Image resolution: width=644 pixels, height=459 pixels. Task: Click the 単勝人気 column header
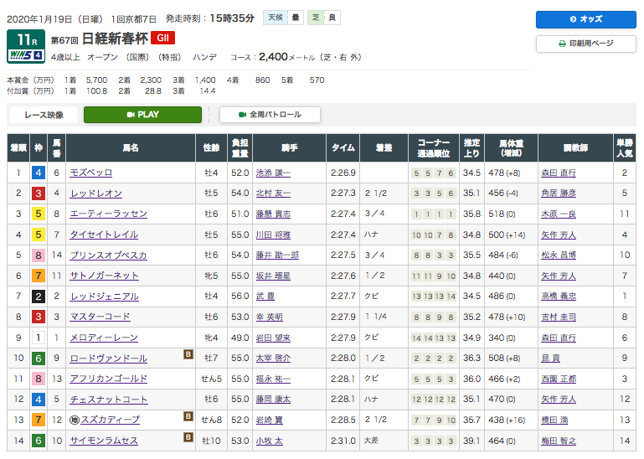coord(624,148)
